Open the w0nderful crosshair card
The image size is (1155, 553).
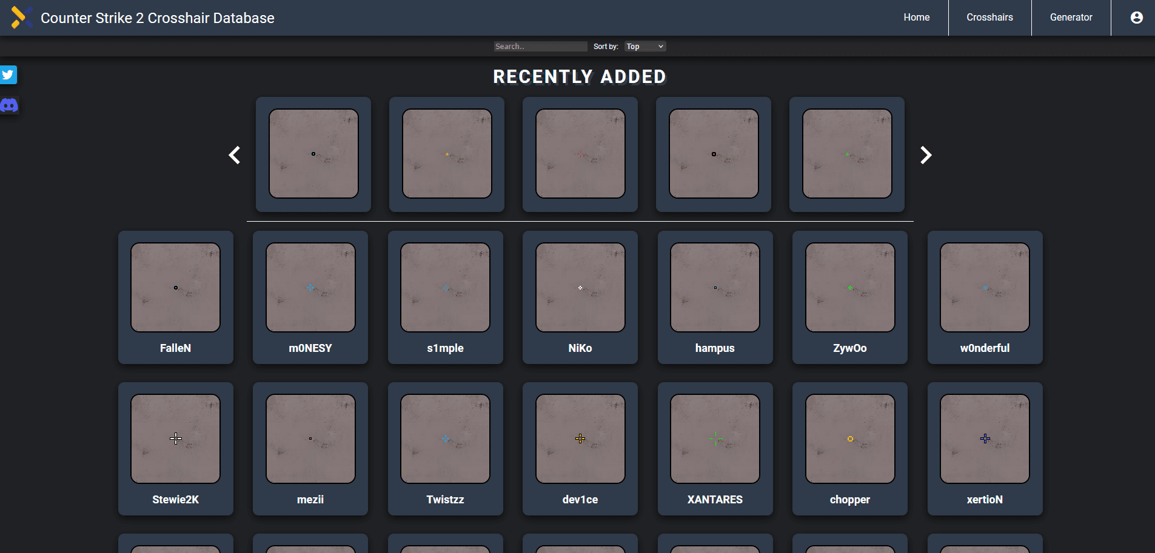(985, 297)
